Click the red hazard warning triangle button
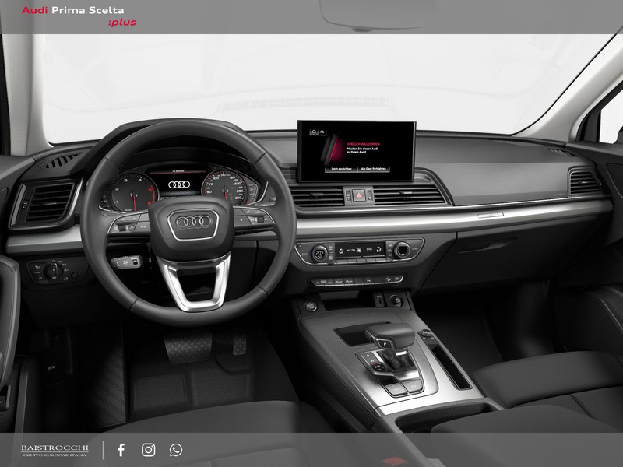Image resolution: width=623 pixels, height=467 pixels. point(359,195)
